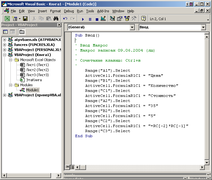Click Project panel scroll right arrow
This screenshot has width=212, height=180.
58,175
